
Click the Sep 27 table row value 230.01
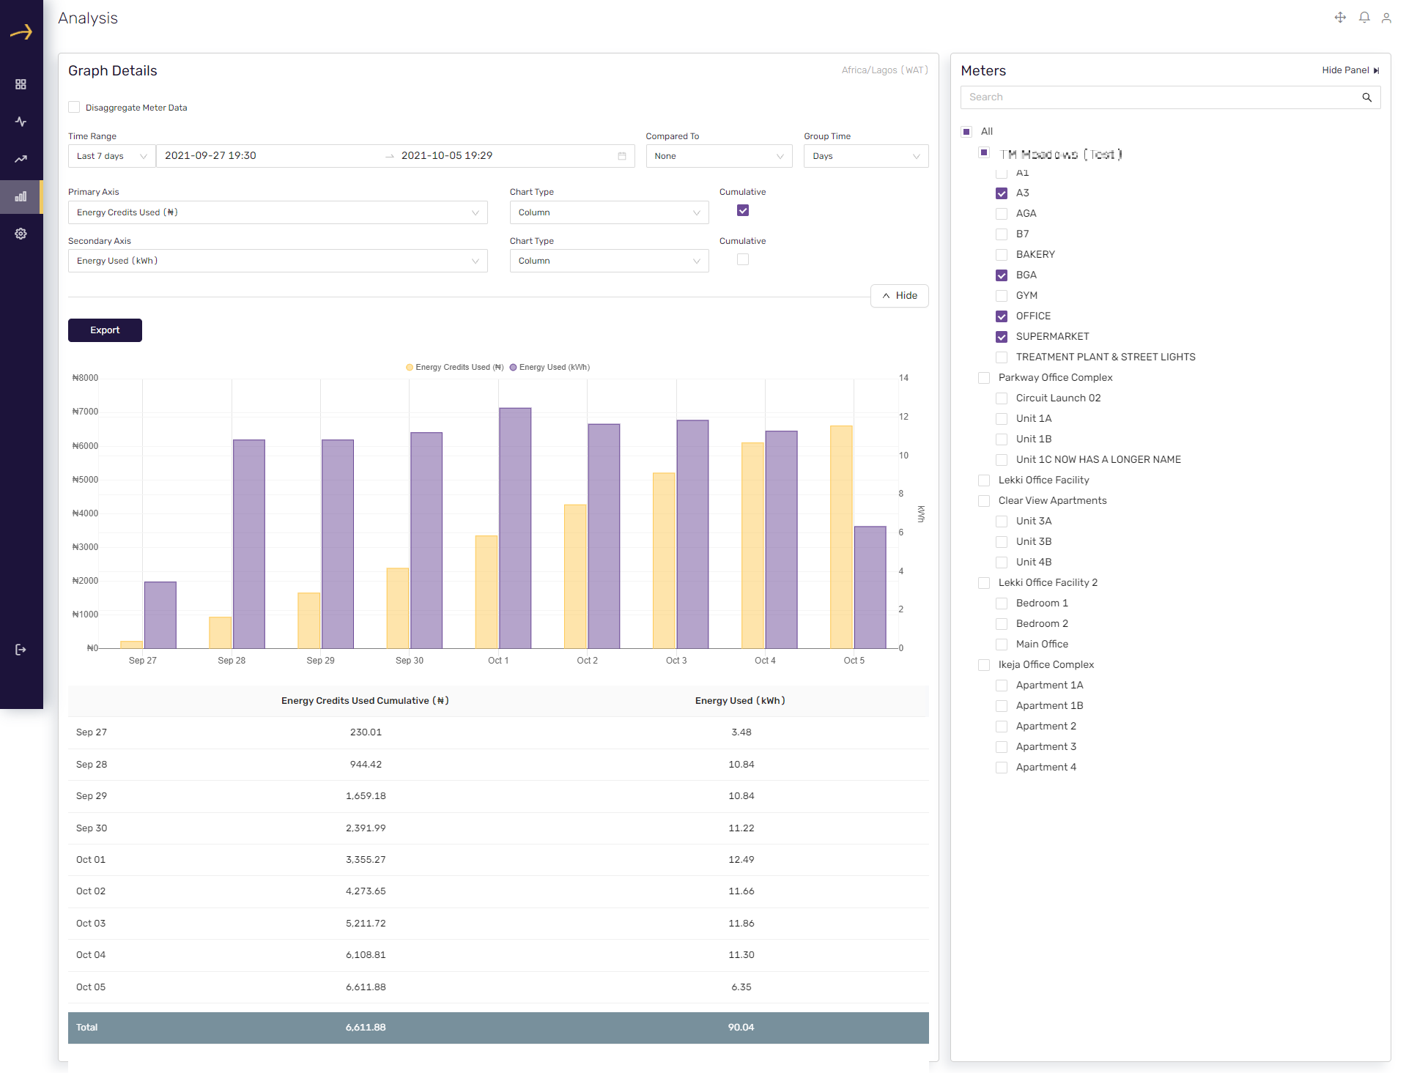coord(366,732)
